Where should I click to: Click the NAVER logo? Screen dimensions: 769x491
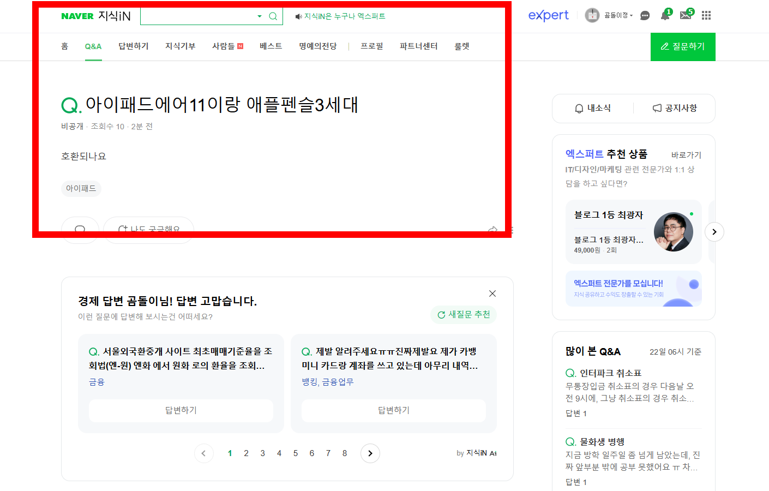(x=77, y=16)
